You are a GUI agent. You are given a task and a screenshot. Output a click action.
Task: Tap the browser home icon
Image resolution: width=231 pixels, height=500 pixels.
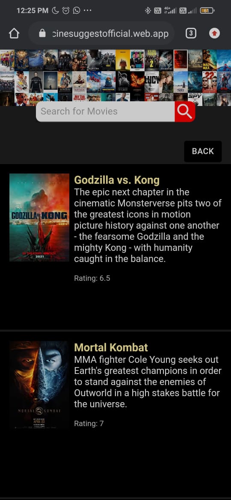tap(14, 33)
